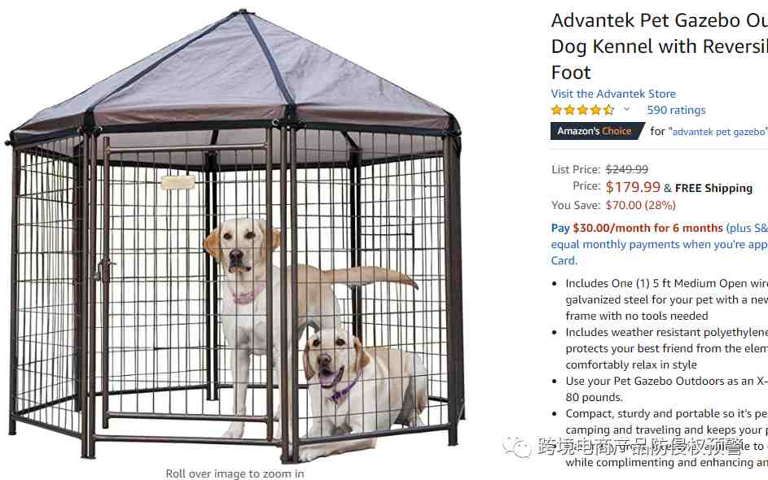Click the Amazon's Choice badge

[598, 131]
